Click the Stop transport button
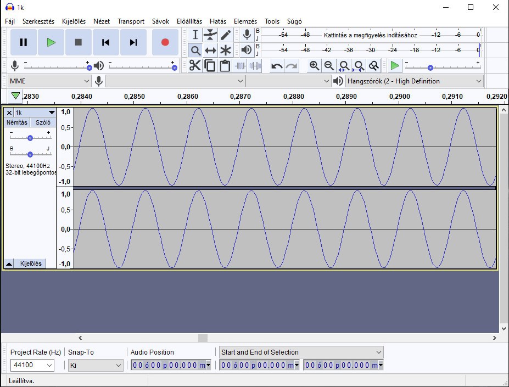509x387 pixels. click(x=78, y=42)
